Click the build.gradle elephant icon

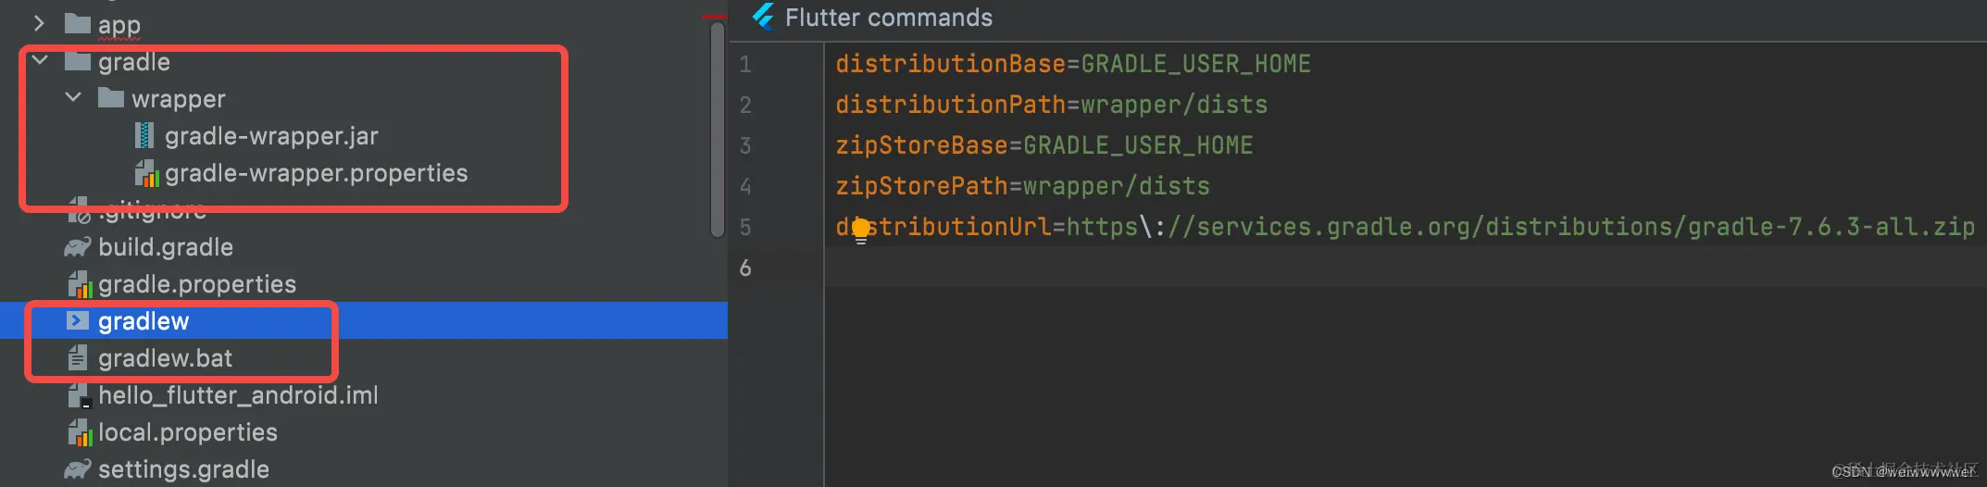[78, 247]
